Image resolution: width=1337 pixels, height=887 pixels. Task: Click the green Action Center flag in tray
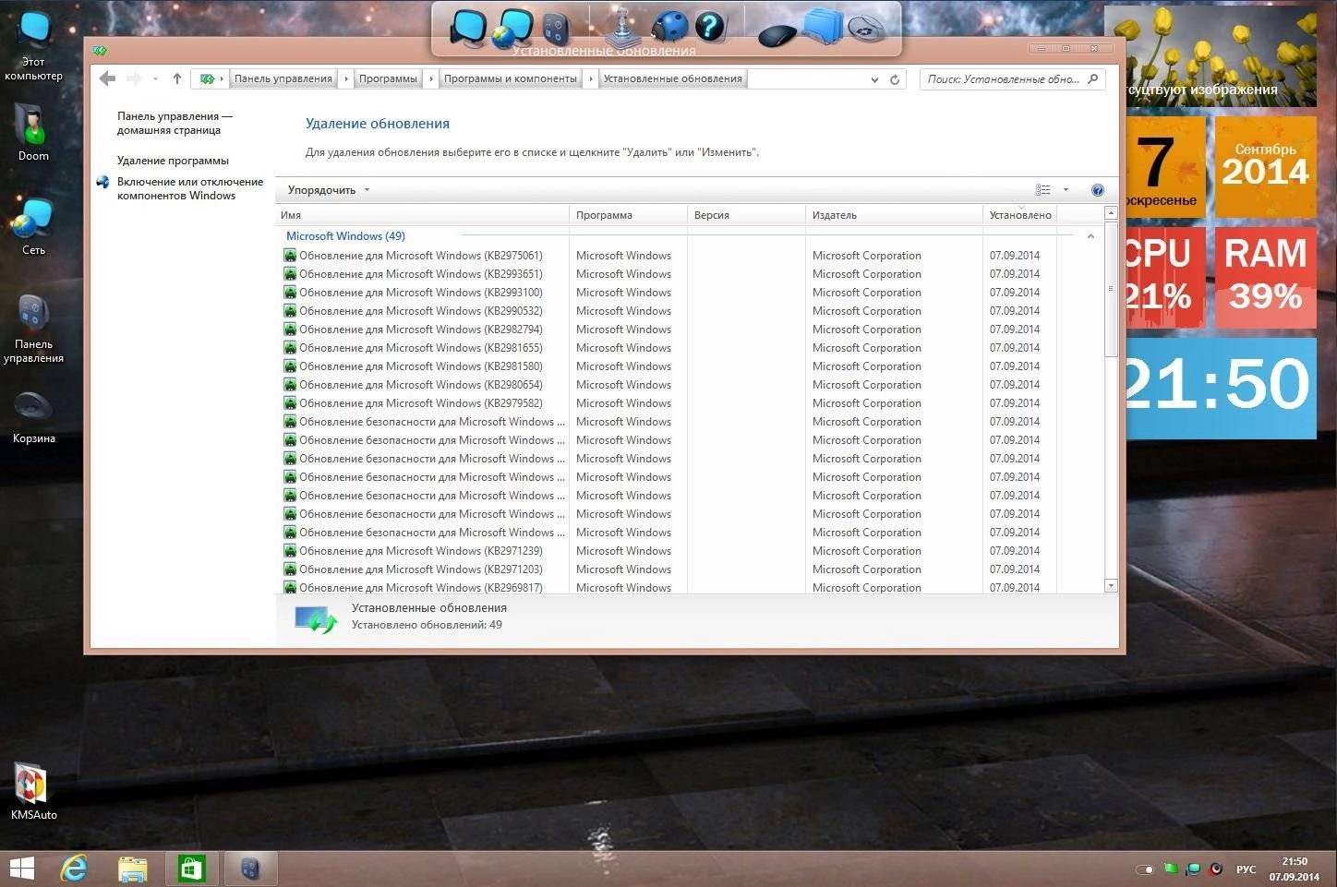(x=1170, y=869)
